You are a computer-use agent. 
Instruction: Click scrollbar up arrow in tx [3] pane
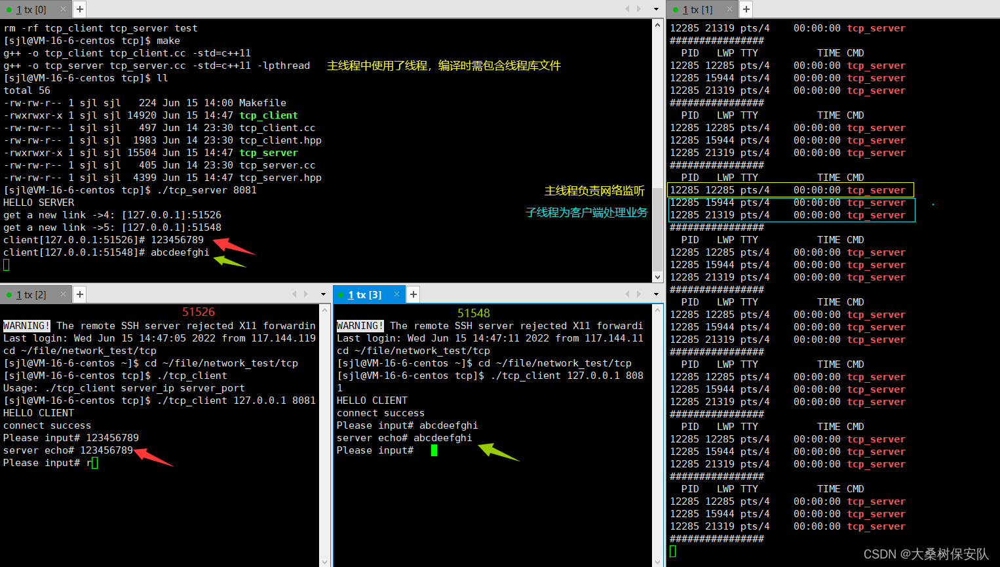tap(658, 309)
